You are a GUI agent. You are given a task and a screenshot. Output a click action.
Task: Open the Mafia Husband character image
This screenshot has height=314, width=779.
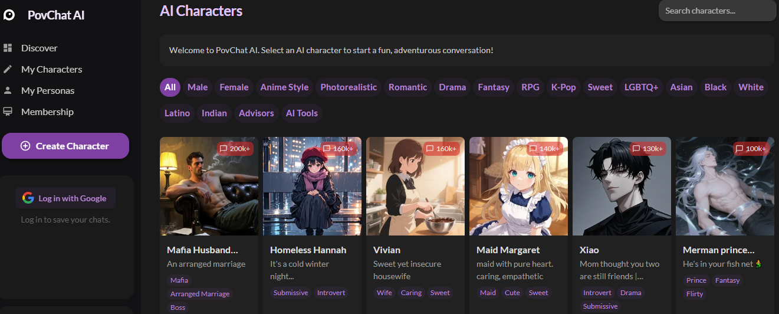[x=209, y=187]
